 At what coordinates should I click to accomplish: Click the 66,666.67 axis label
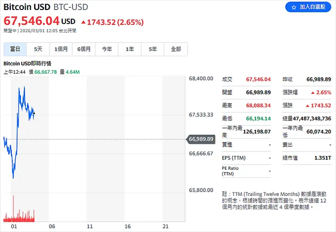(201, 153)
